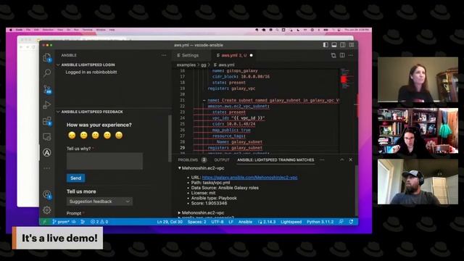Maximize the panel with the chevron up

(x=341, y=159)
